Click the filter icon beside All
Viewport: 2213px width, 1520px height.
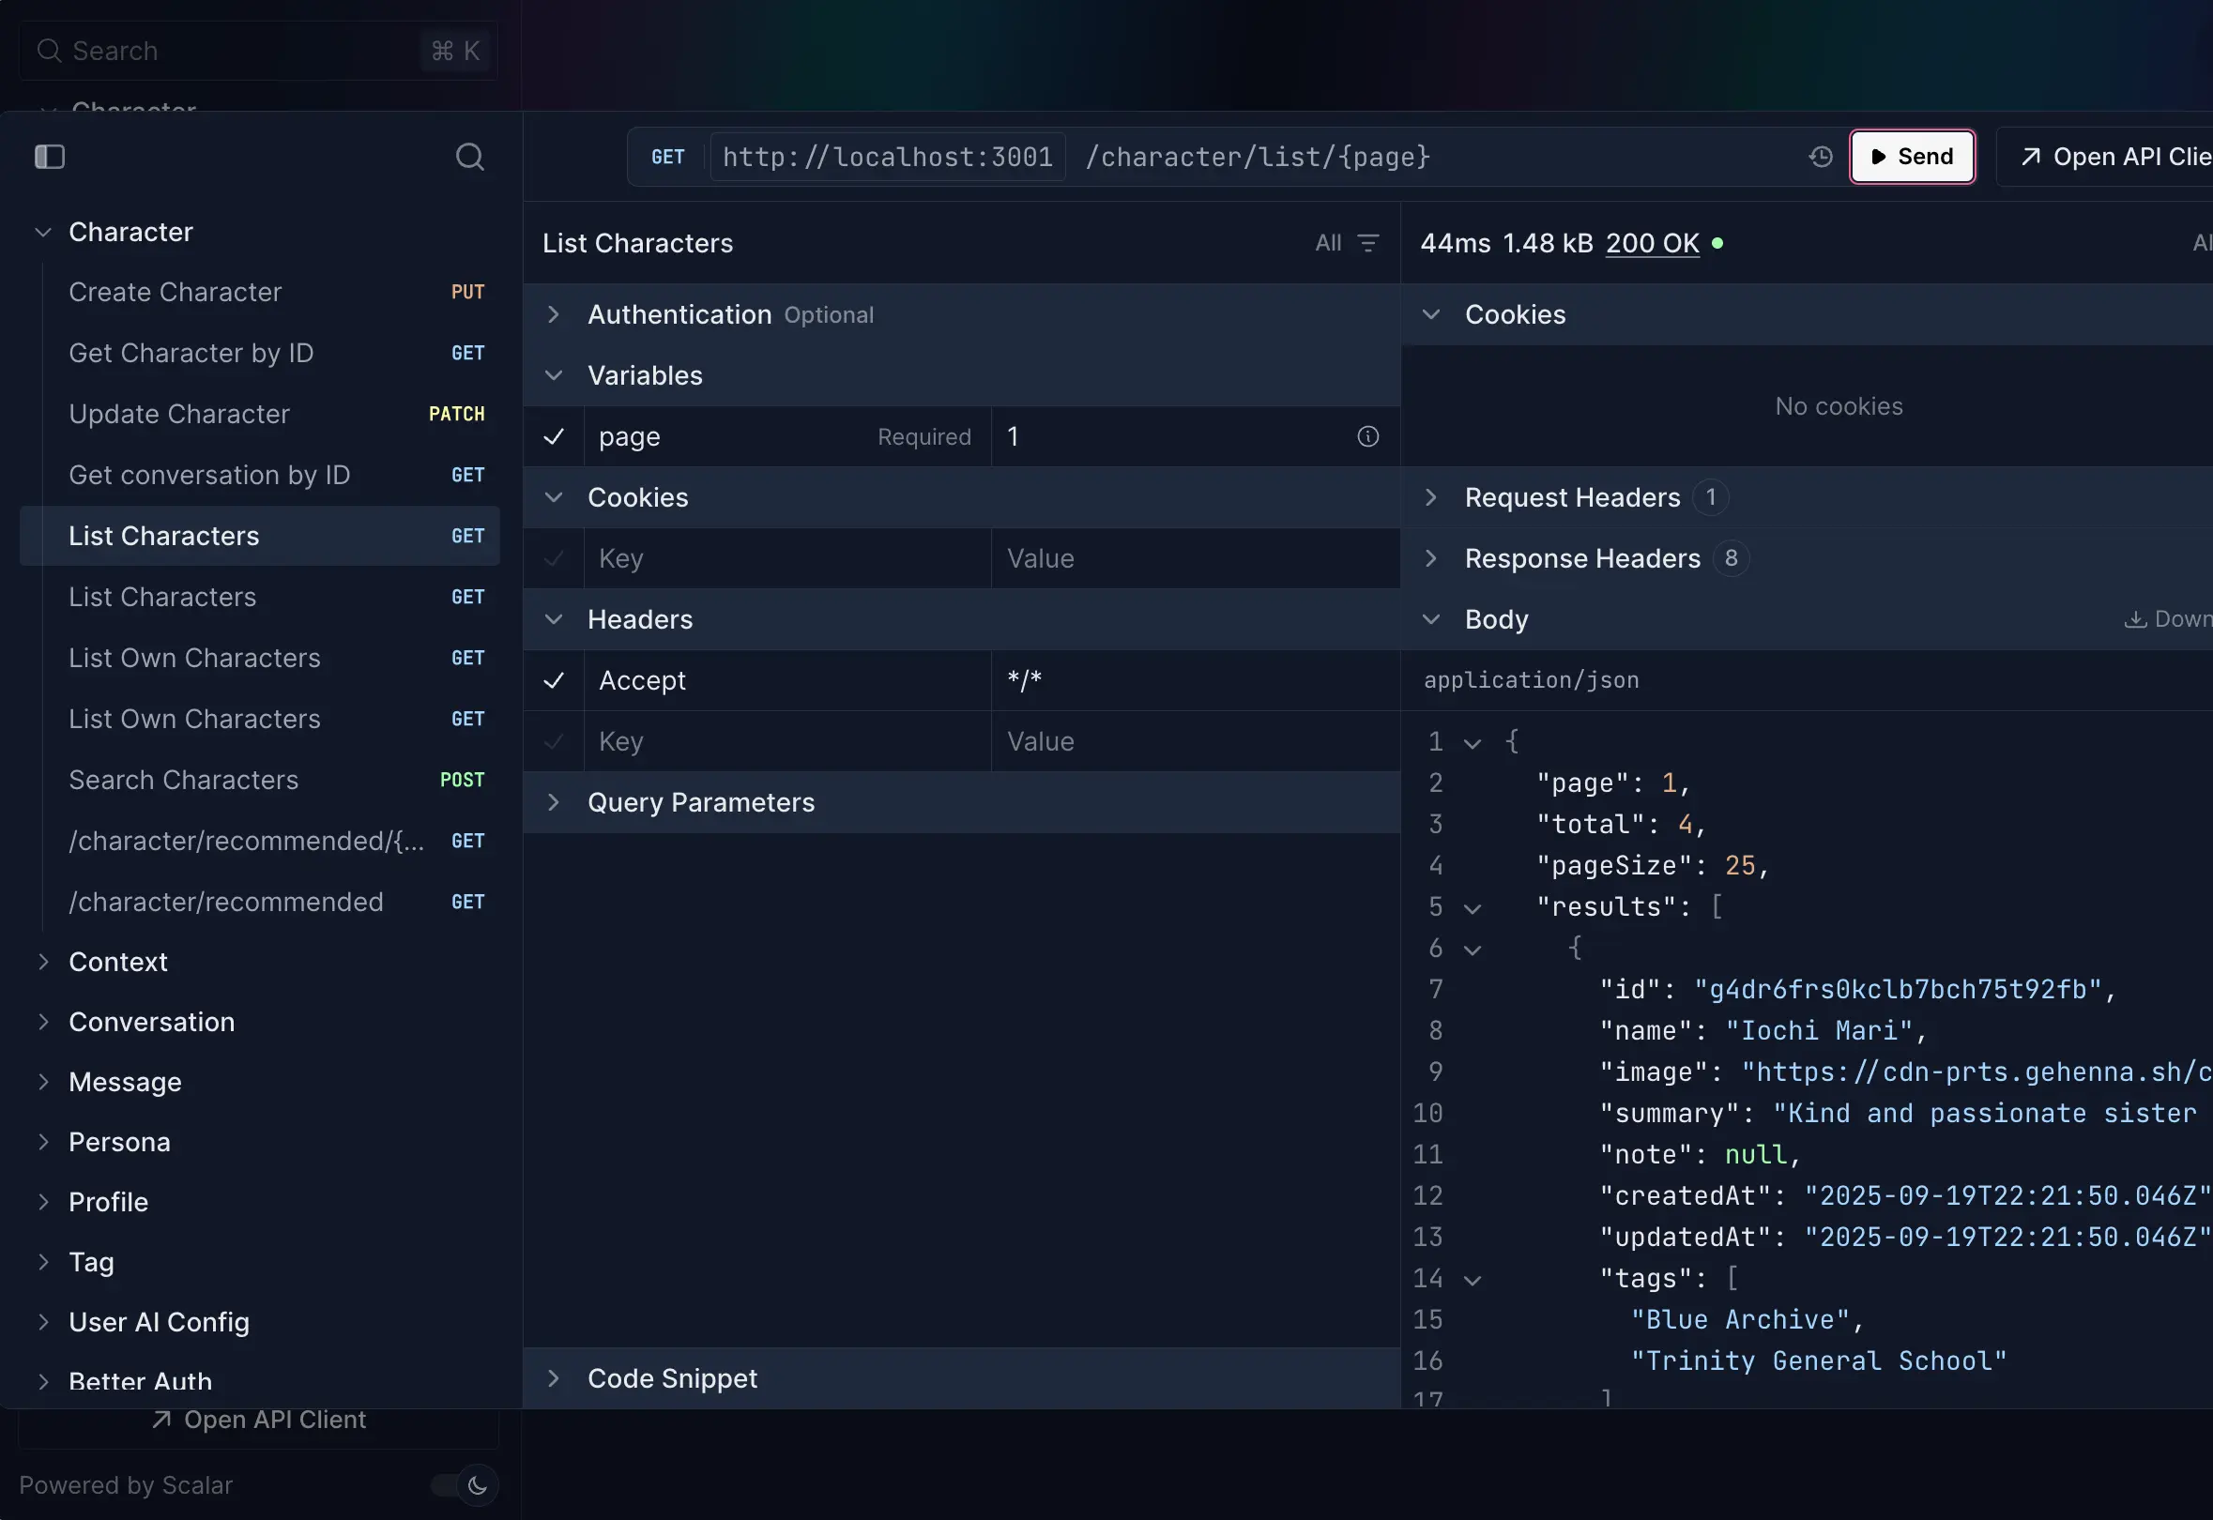click(x=1368, y=243)
